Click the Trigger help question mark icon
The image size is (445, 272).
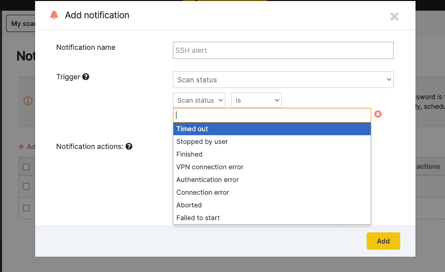pos(86,77)
